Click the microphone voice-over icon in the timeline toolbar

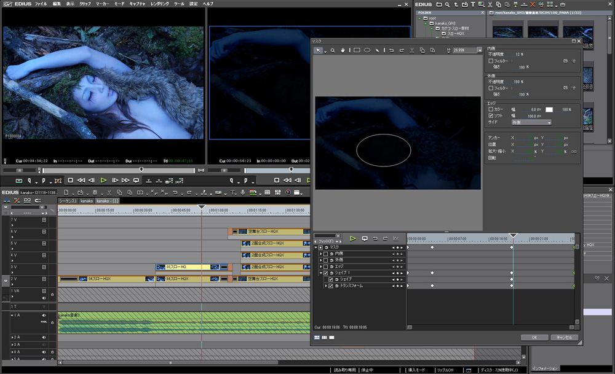point(243,193)
